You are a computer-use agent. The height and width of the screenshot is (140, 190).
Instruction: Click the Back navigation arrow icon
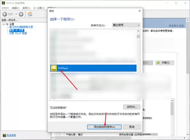[x=5, y=14]
